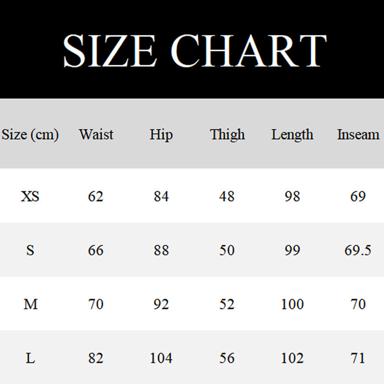Screen dimensions: 384x384
Task: Select the Size (cm) column header
Action: point(30,134)
